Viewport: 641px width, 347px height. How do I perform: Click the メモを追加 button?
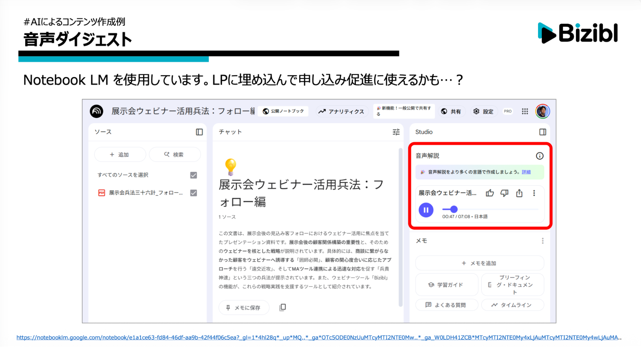coord(479,263)
